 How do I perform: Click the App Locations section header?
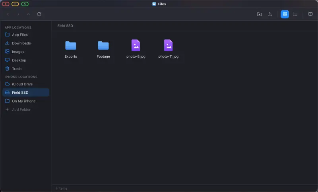[18, 27]
